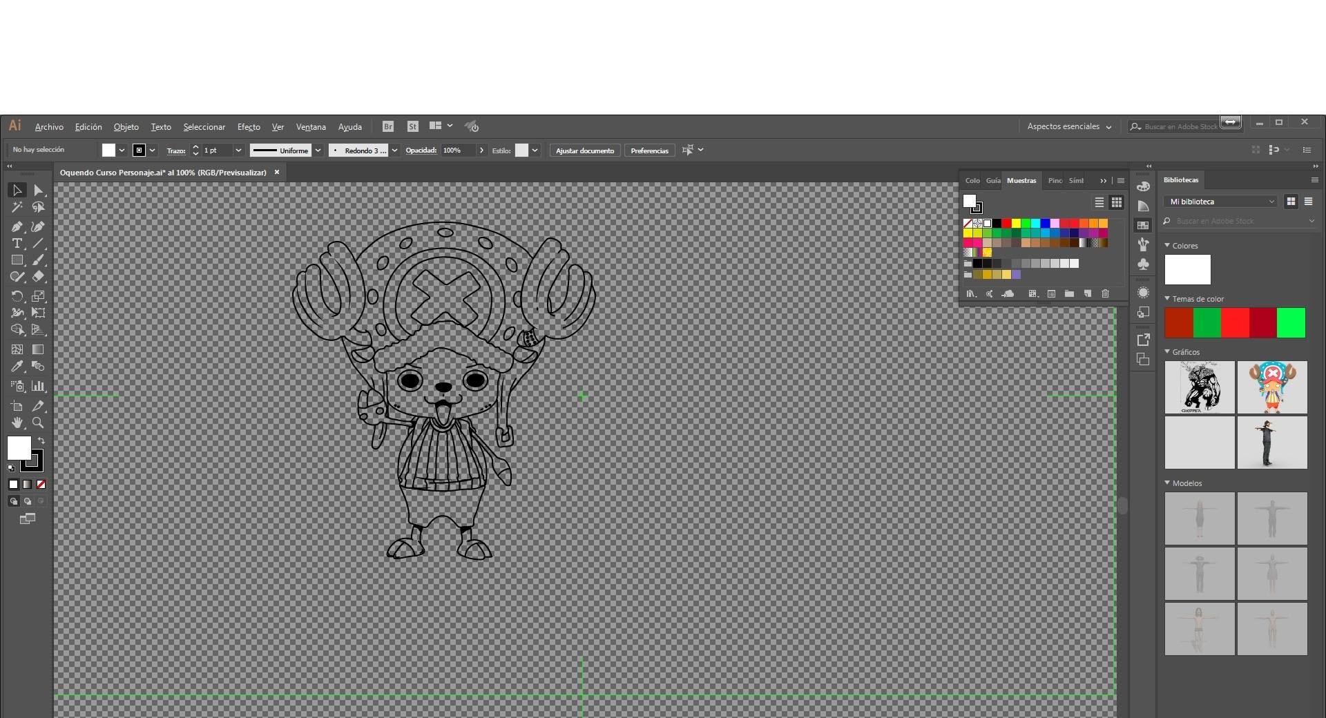Pick the cyan swatch in Muestras
The image size is (1326, 718).
[x=1036, y=224]
